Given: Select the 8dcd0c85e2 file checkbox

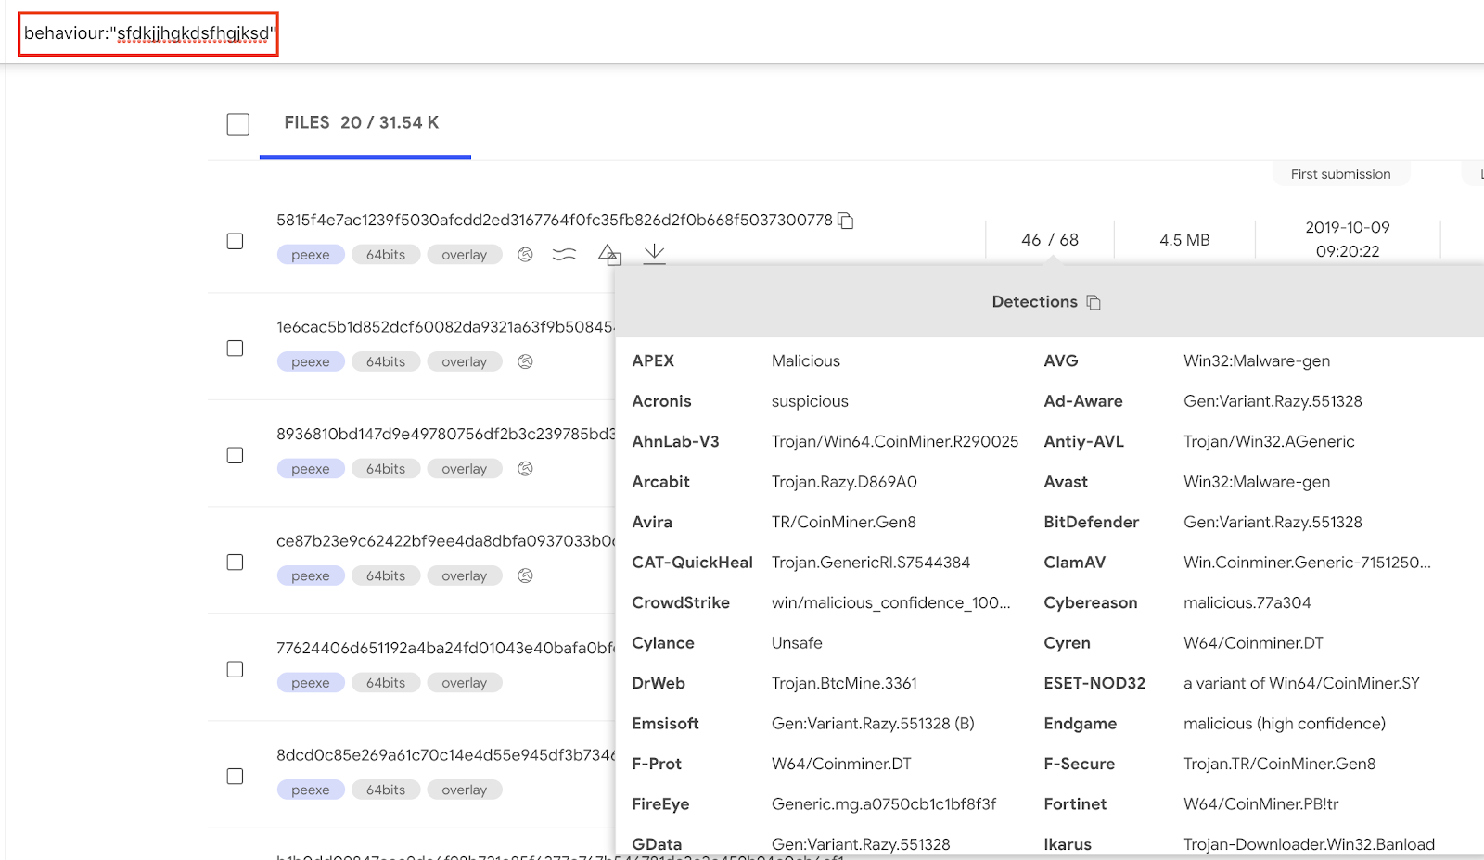Looking at the screenshot, I should pos(236,777).
